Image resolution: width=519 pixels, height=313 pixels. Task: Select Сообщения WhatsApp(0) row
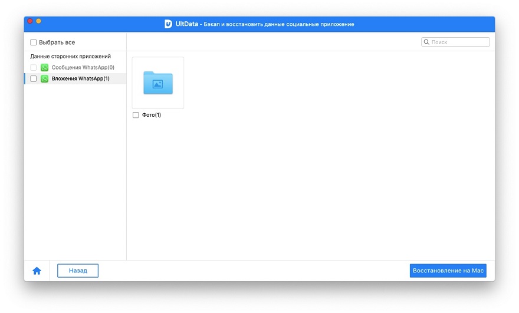point(75,68)
